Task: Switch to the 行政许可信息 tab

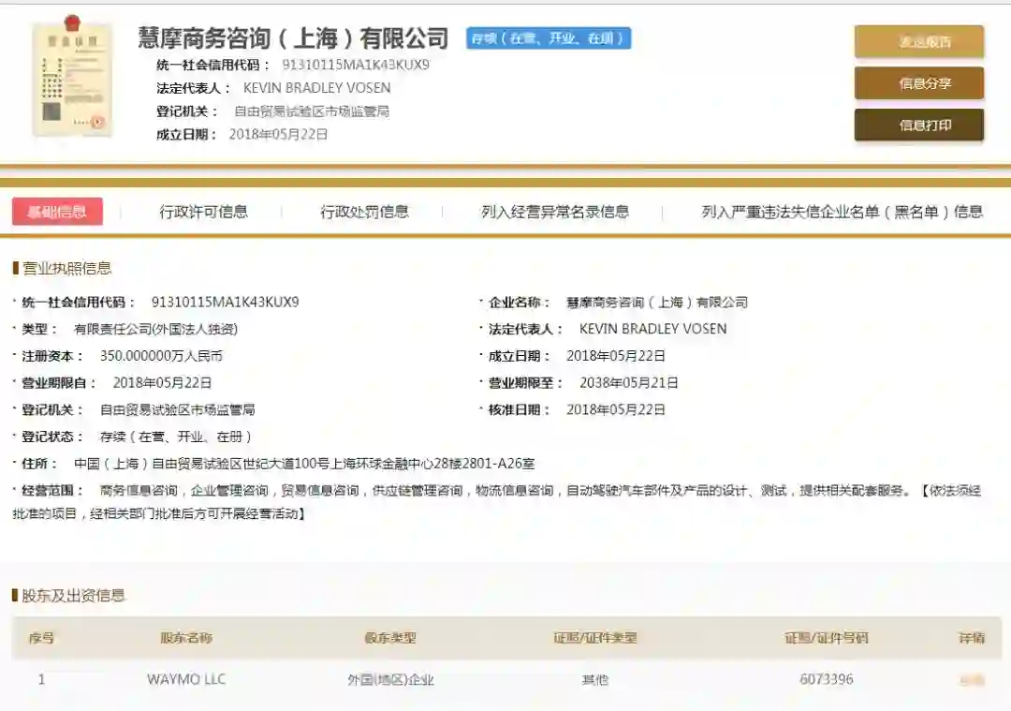Action: pyautogui.click(x=204, y=212)
